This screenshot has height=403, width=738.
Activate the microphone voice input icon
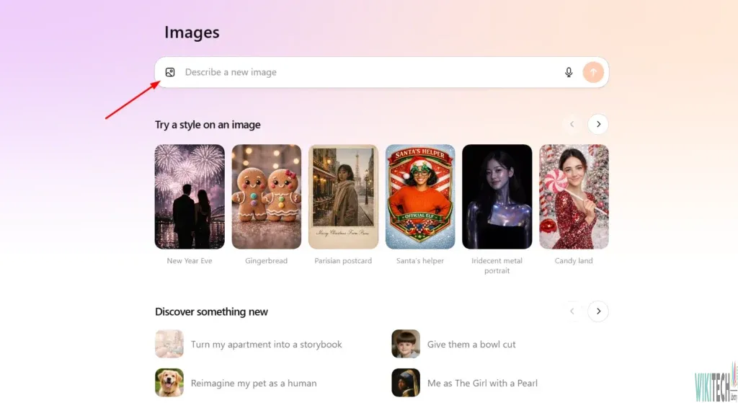click(x=569, y=72)
